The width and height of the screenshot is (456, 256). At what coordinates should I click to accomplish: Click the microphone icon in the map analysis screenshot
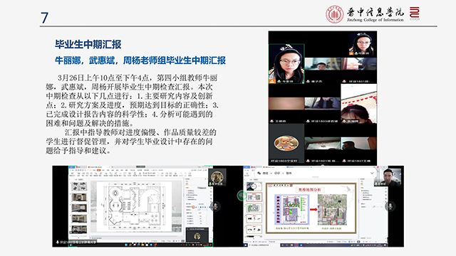click(390, 206)
